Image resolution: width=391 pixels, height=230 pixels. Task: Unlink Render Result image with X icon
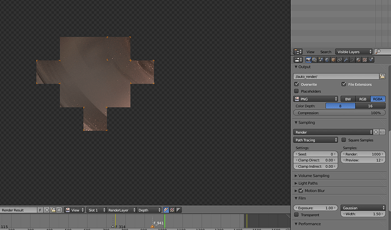pos(59,210)
